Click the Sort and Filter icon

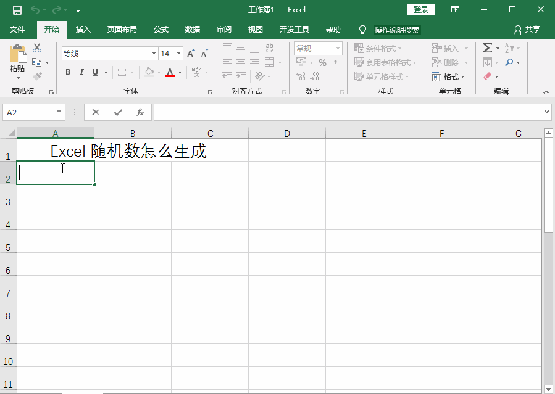click(509, 47)
